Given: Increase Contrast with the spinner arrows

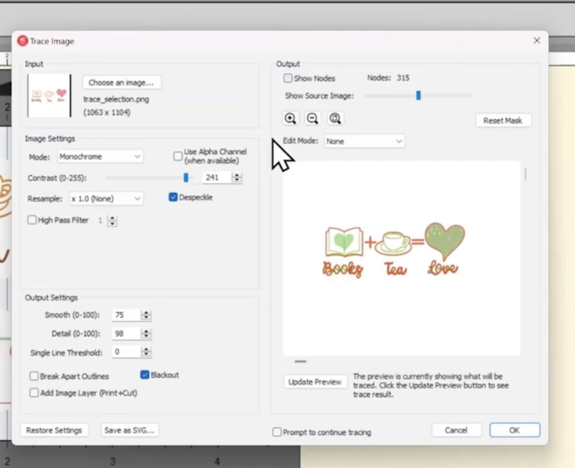Looking at the screenshot, I should click(237, 175).
